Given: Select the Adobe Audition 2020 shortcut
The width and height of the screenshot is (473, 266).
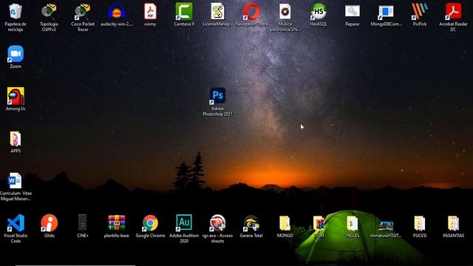Looking at the screenshot, I should [184, 222].
